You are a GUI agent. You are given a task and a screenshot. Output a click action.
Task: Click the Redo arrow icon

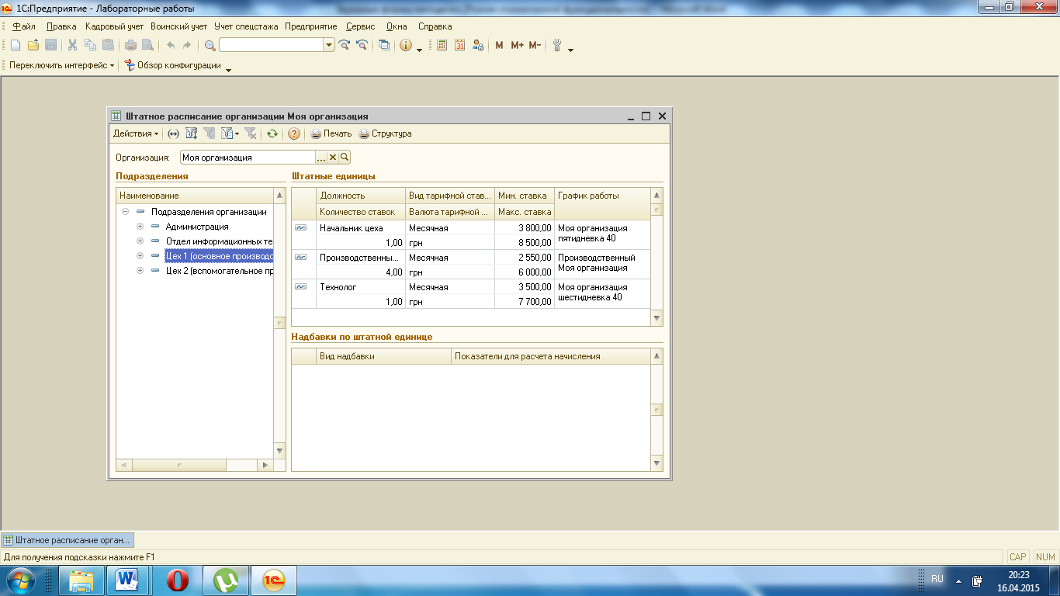(187, 46)
